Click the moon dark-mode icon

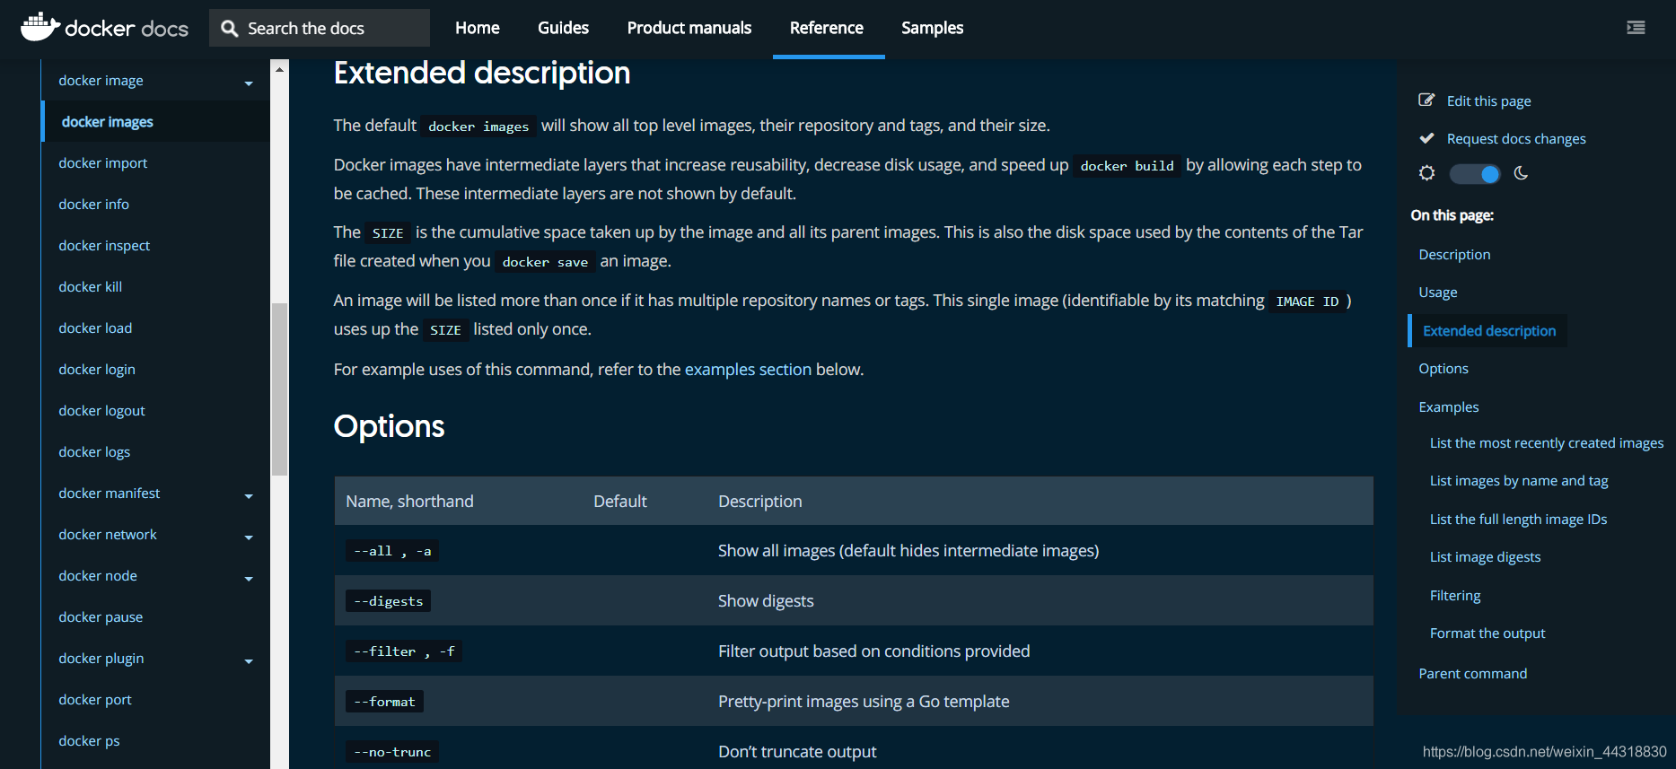(1521, 173)
